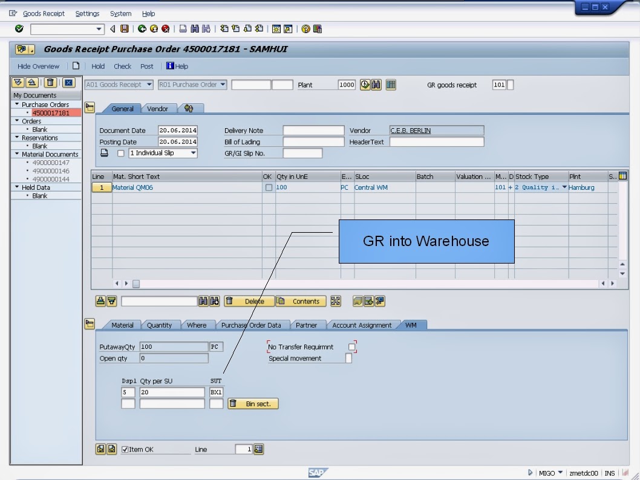640x480 pixels.
Task: Switch to the Vendor tab
Action: pyautogui.click(x=159, y=109)
